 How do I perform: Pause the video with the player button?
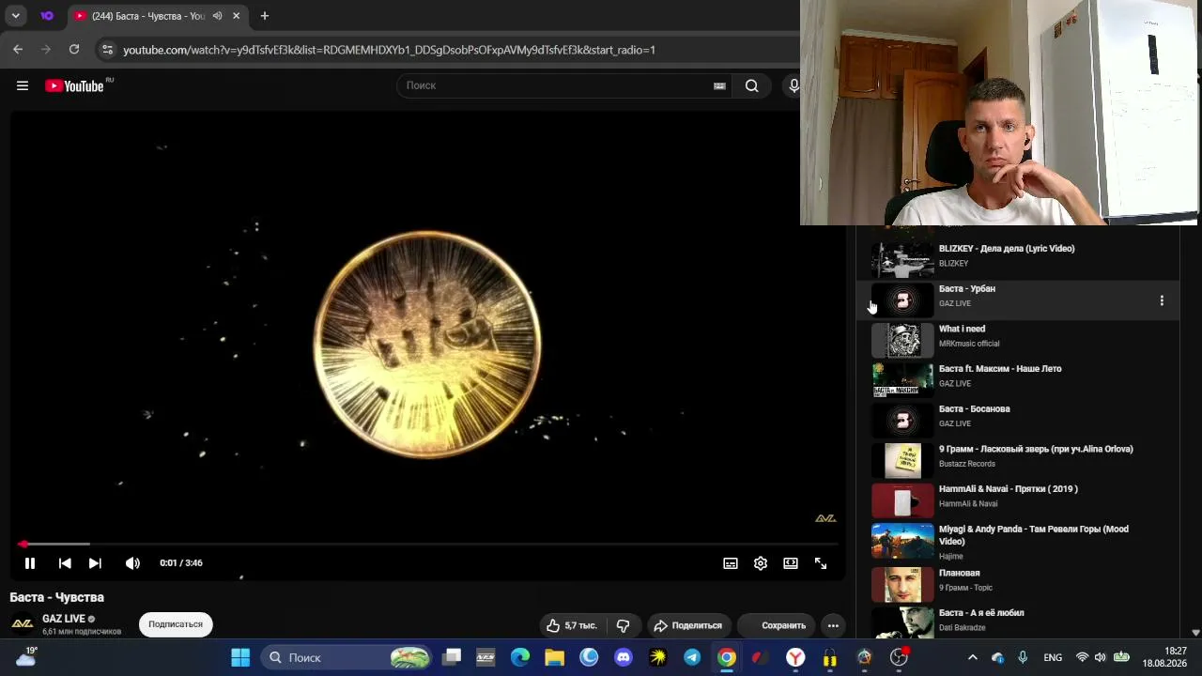(x=30, y=563)
